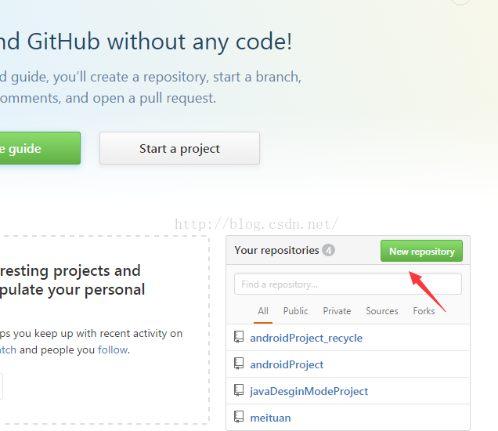
Task: Click the repo icon beside javaDesginModeProject
Action: [239, 390]
